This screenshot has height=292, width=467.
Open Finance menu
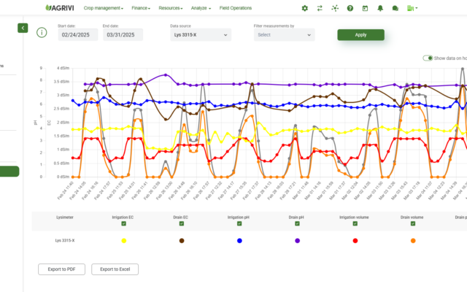pyautogui.click(x=141, y=8)
